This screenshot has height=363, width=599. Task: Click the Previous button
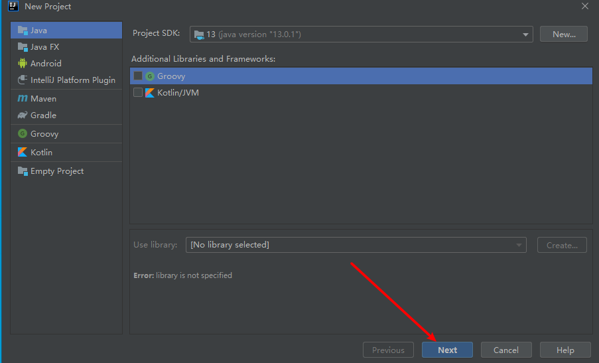(x=388, y=350)
